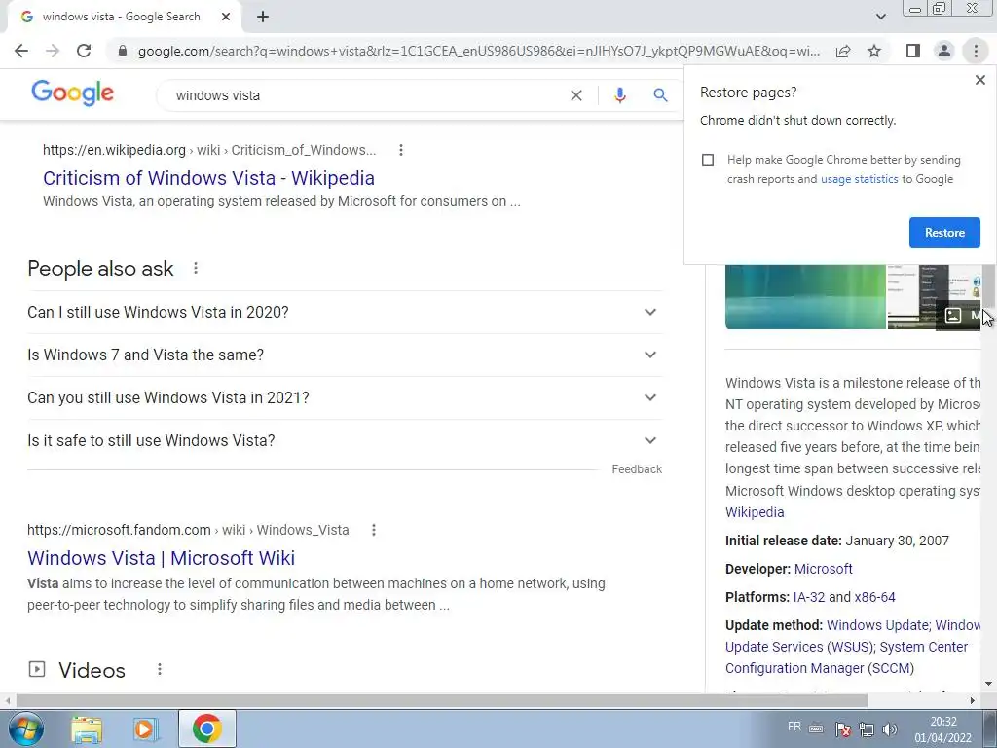
Task: Open Windows Explorer from taskbar
Action: [87, 729]
